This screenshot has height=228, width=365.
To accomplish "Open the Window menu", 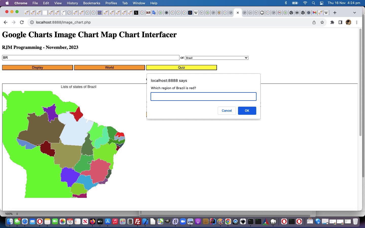I will coord(139,3).
